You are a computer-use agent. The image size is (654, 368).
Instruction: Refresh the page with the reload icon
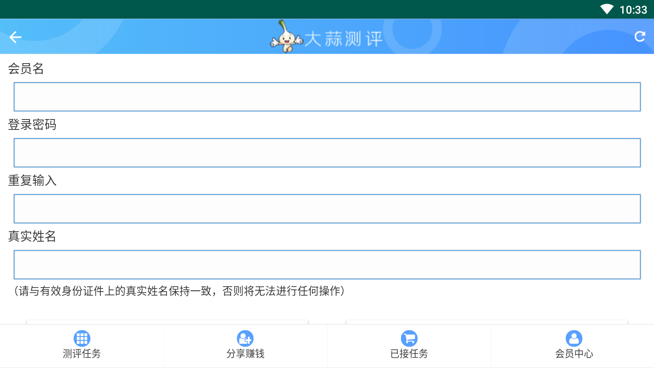pyautogui.click(x=640, y=37)
